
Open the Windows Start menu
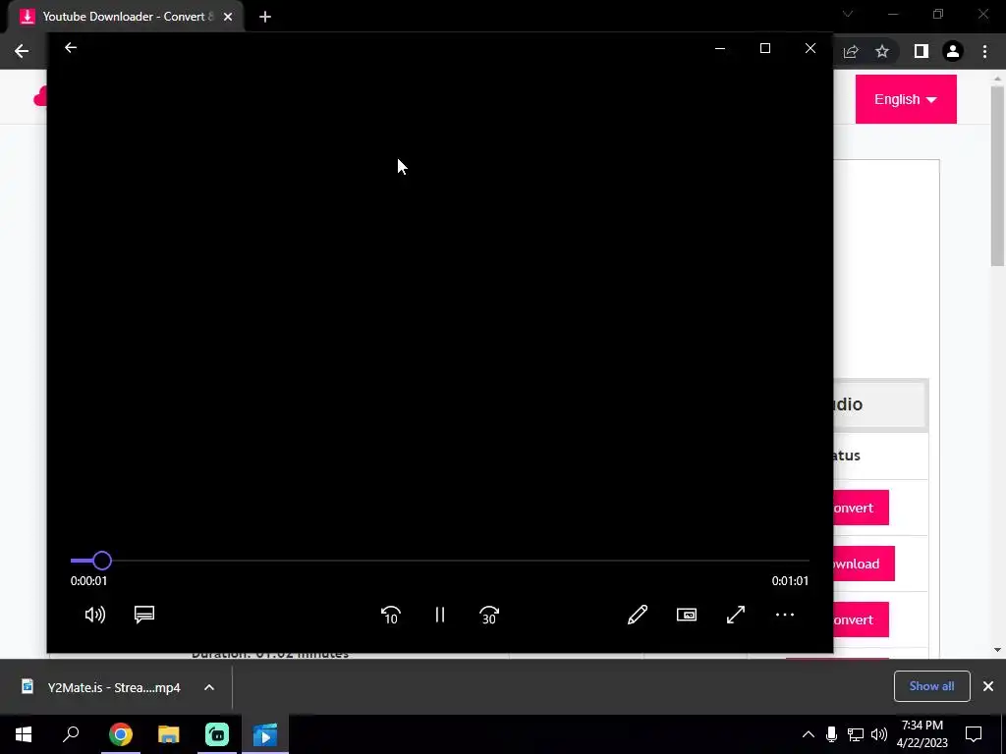24,734
